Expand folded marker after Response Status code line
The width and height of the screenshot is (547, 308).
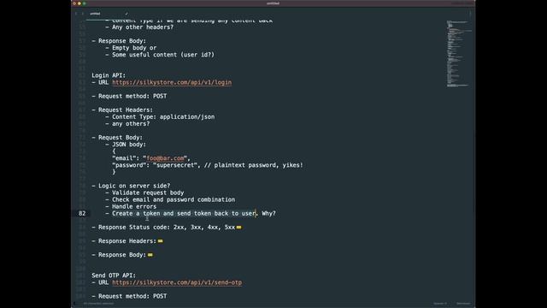click(238, 228)
